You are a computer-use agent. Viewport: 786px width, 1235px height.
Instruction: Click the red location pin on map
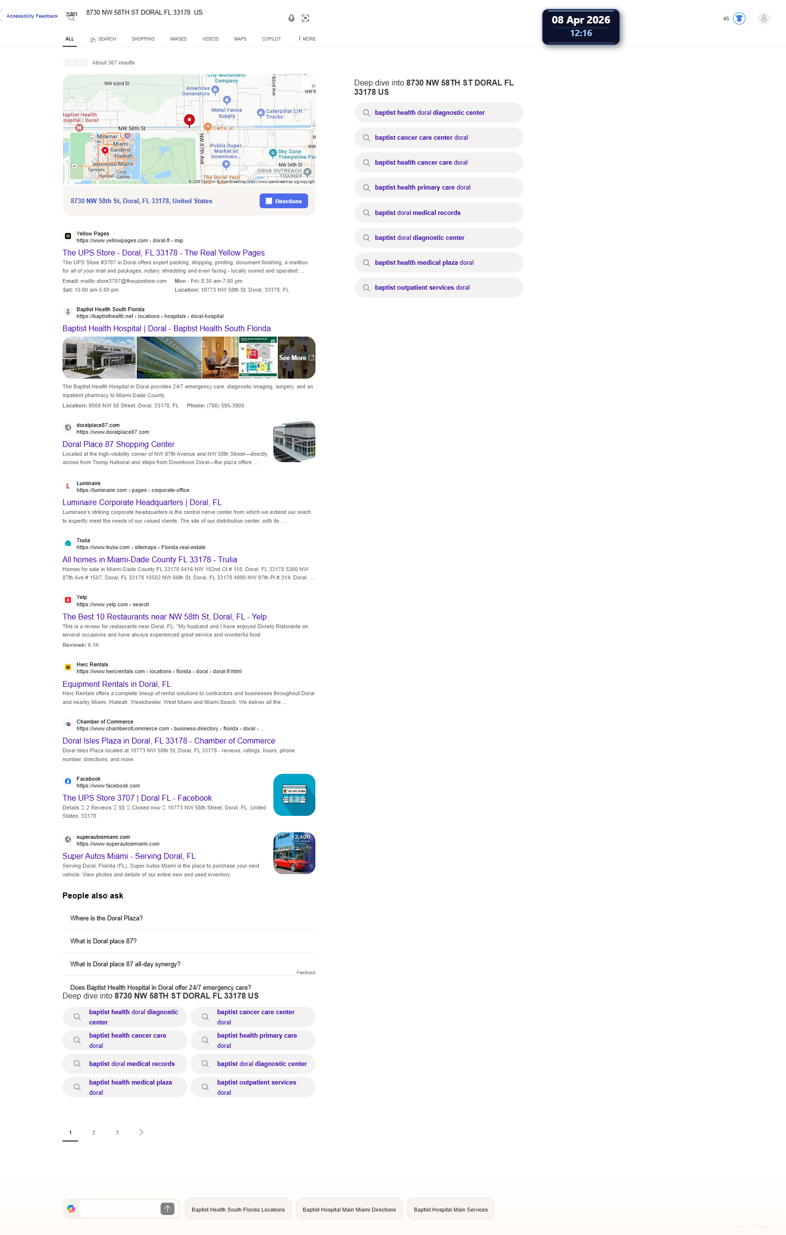(189, 120)
